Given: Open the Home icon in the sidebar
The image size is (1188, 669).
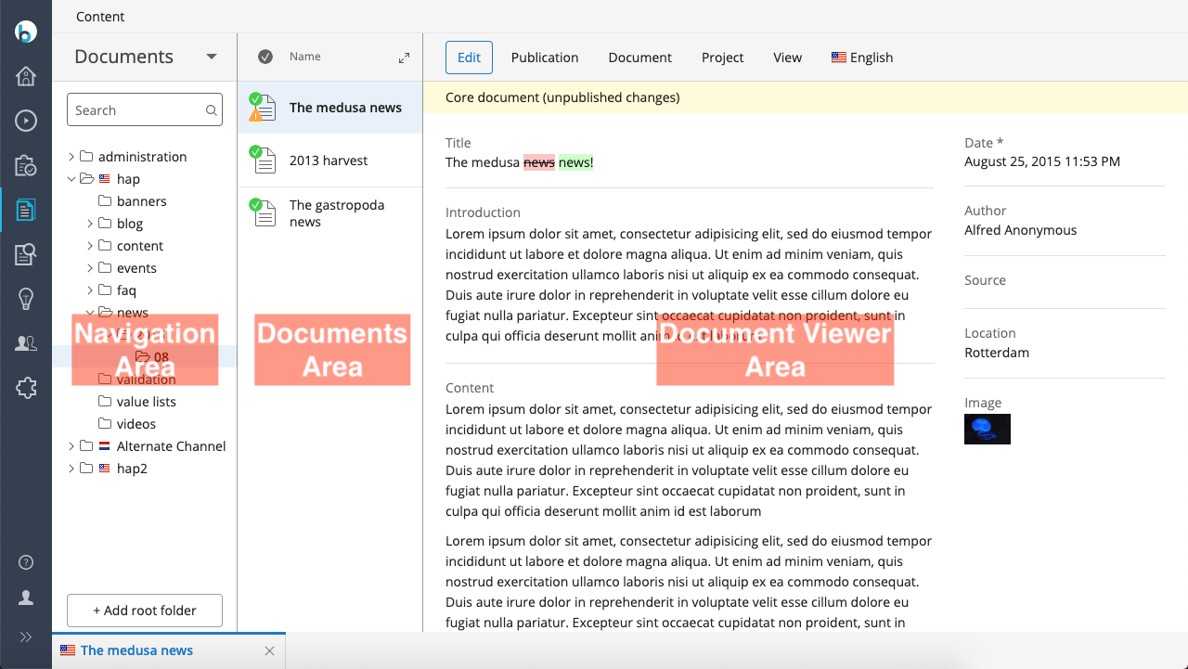Looking at the screenshot, I should tap(26, 76).
